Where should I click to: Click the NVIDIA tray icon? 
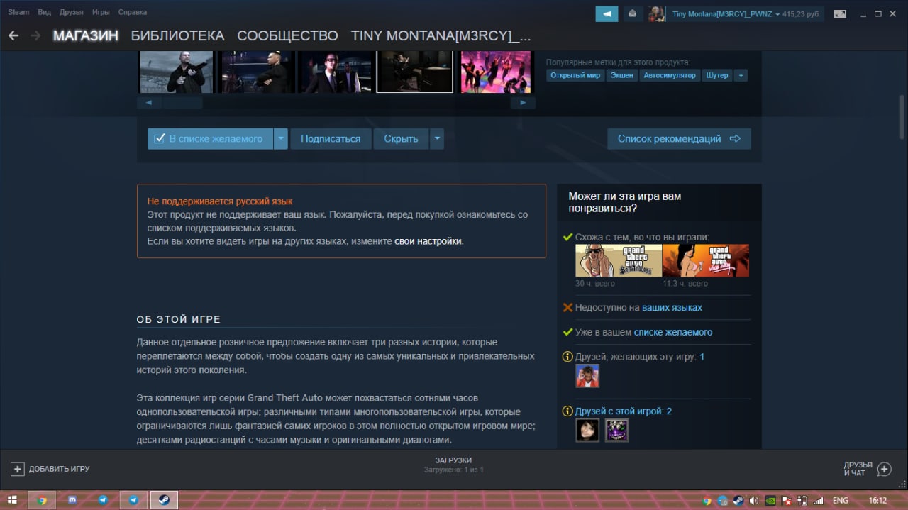(x=770, y=500)
